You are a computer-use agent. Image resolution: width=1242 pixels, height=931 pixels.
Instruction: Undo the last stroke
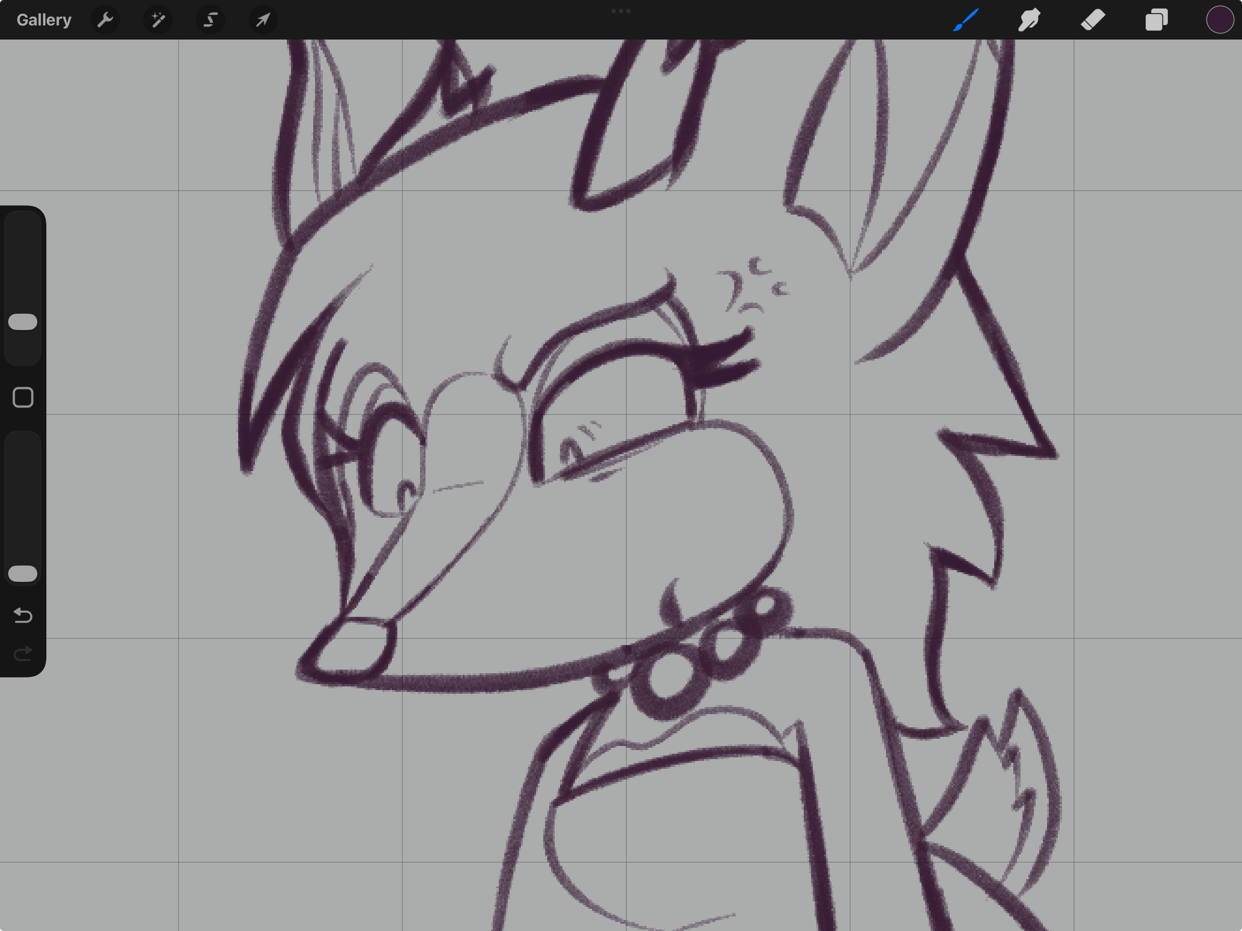(23, 616)
